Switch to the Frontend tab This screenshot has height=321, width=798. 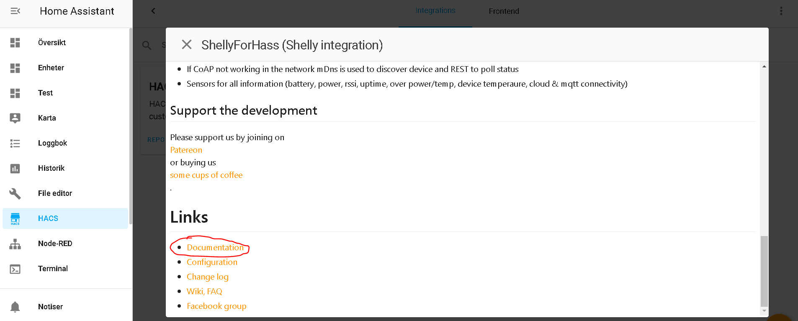[504, 11]
